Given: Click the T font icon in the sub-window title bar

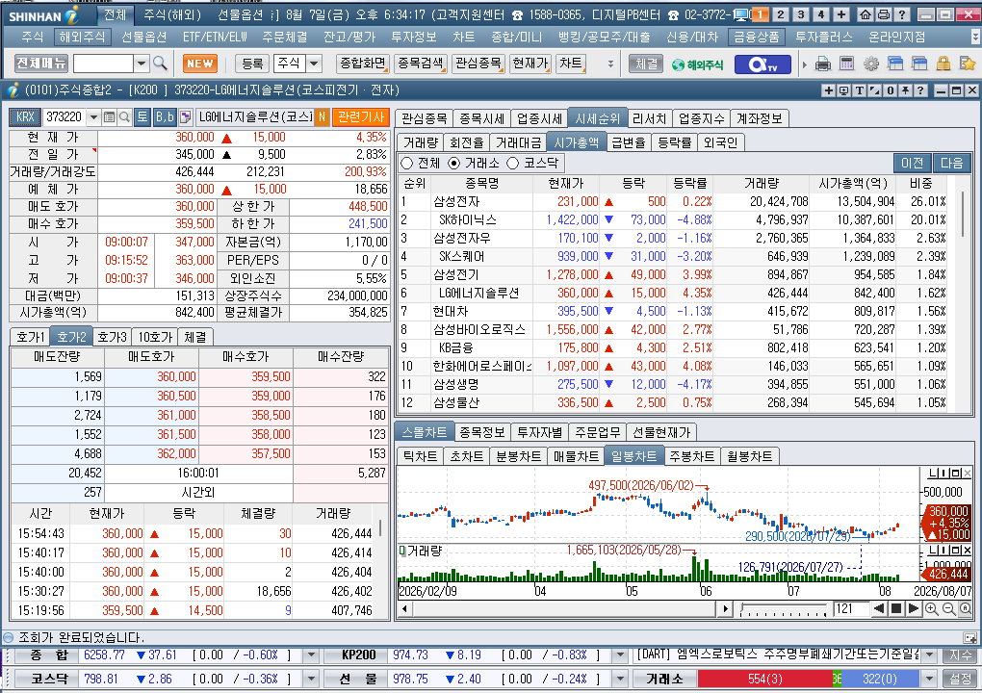Looking at the screenshot, I should tap(859, 90).
